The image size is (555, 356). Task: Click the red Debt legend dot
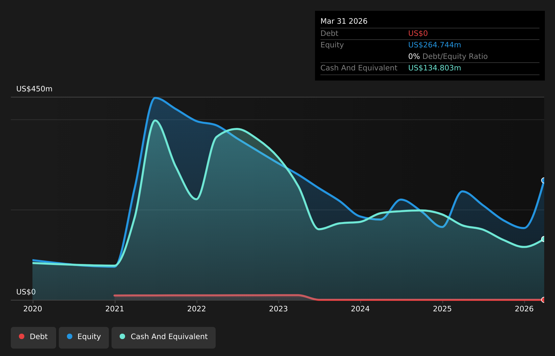point(22,336)
